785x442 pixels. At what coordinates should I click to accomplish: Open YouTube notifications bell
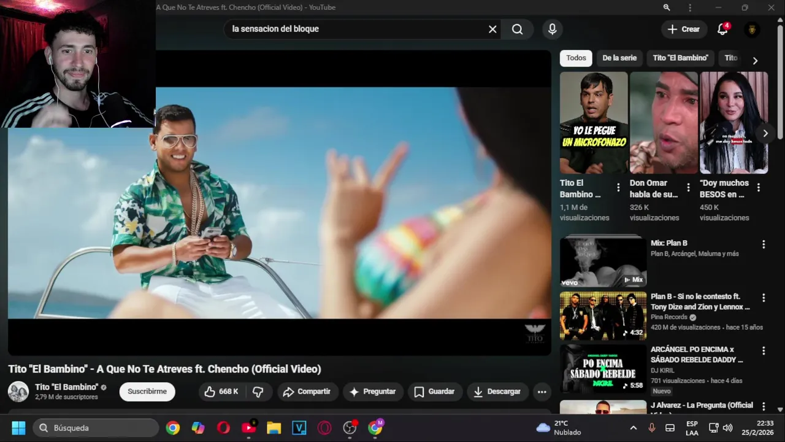(x=722, y=29)
